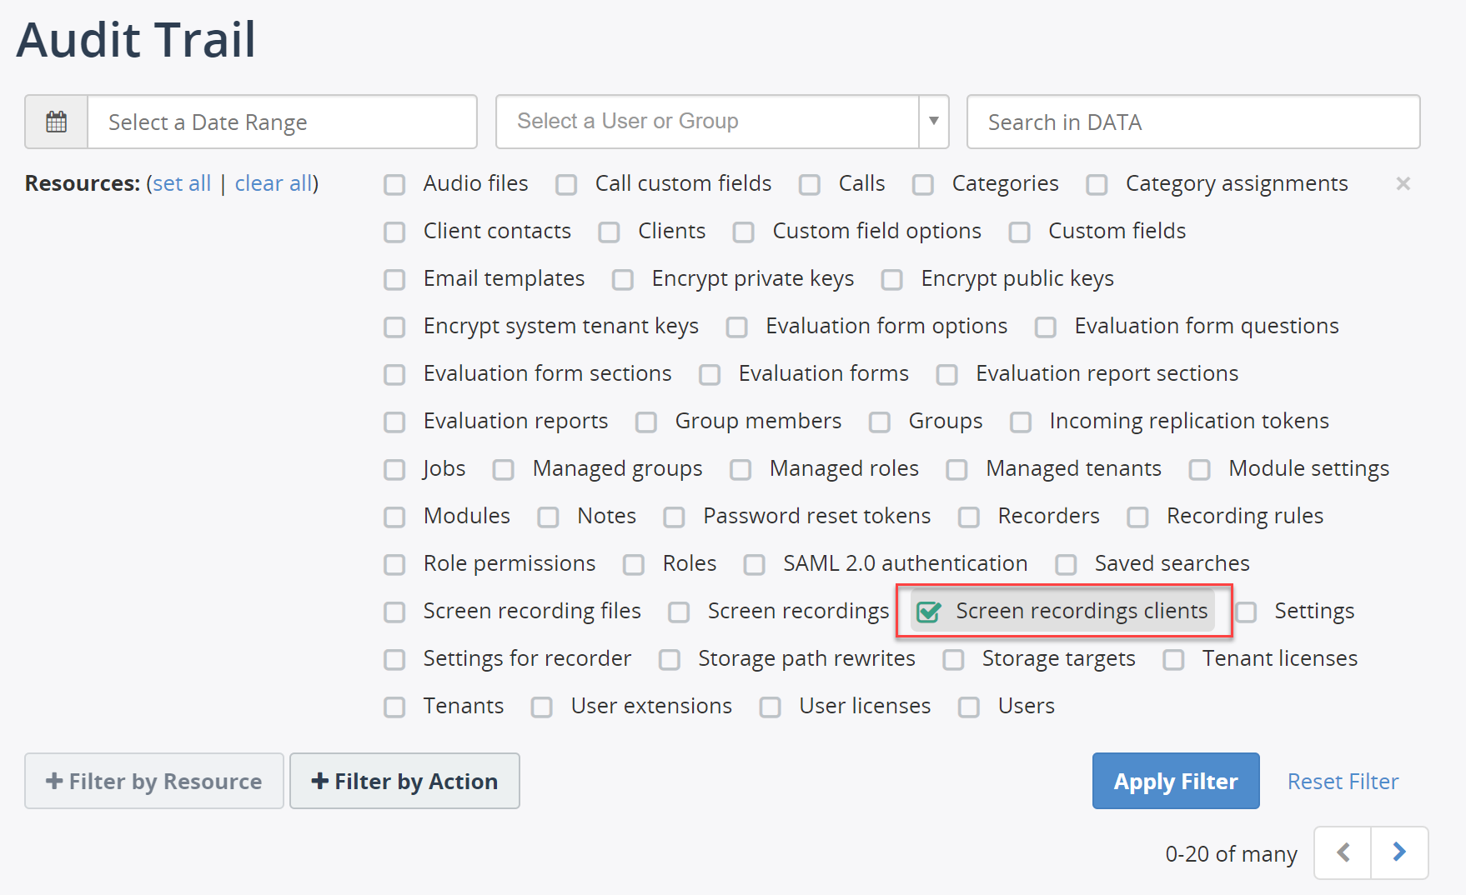Close the resources panel with the X icon

click(1403, 183)
